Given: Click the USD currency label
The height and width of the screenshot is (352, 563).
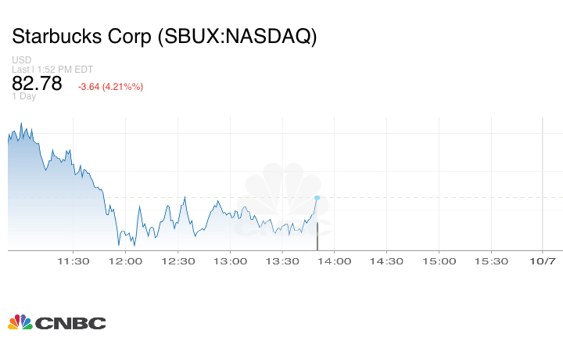Looking at the screenshot, I should 21,60.
